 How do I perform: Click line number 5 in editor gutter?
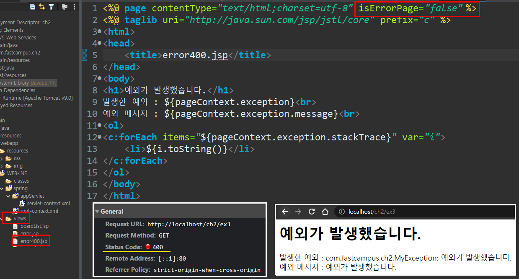click(95, 55)
